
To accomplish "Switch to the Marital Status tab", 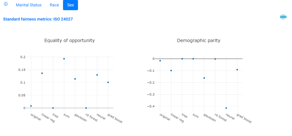I will pos(29,5).
